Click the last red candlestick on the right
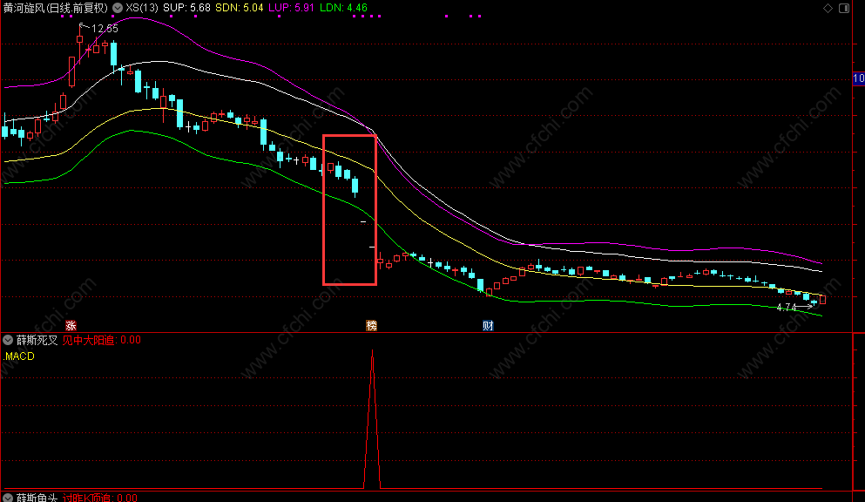865x502 pixels. [x=822, y=300]
